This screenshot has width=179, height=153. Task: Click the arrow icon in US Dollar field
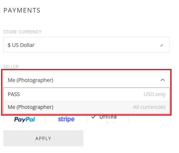161,45
